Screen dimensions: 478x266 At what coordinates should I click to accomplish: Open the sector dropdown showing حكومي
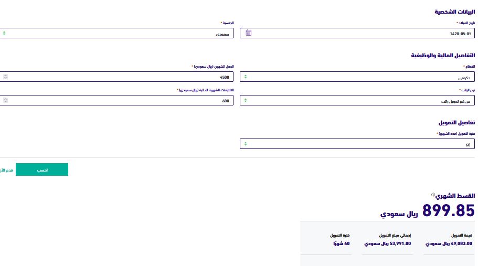(x=357, y=77)
